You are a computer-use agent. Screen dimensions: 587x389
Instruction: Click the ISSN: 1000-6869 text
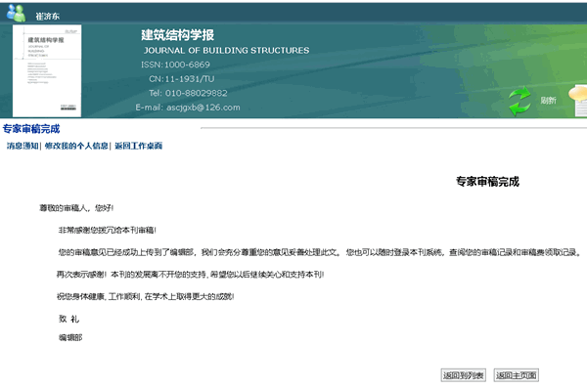(x=175, y=65)
